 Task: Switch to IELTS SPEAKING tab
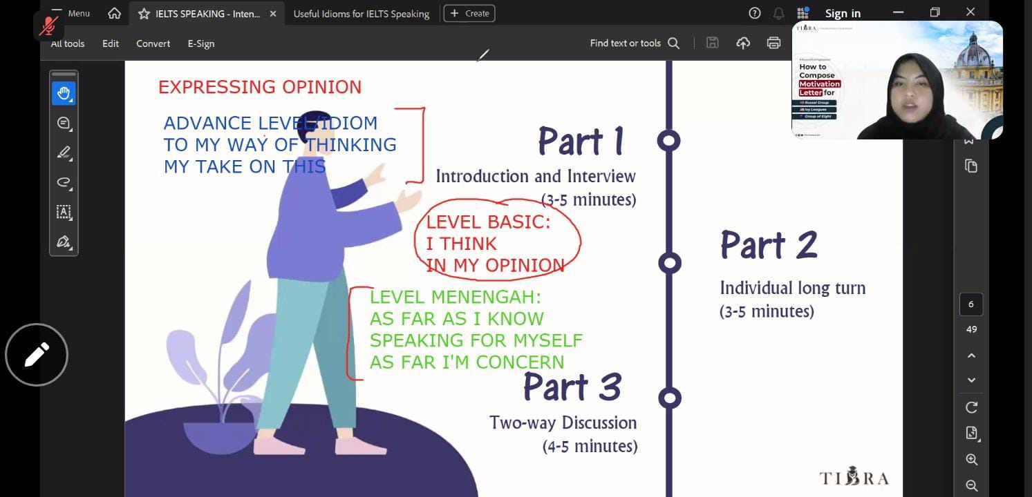tap(208, 14)
